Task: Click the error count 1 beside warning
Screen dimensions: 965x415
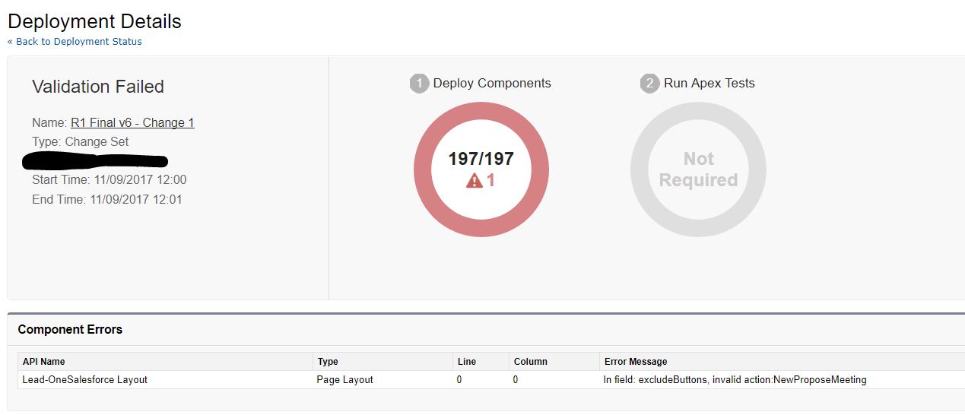Action: 490,181
